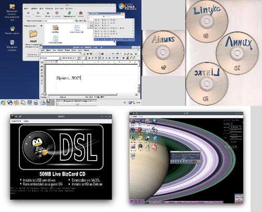The height and width of the screenshot is (212, 262).
Task: Open Machine menu in DSL boot QEMU window
Action: [16, 121]
